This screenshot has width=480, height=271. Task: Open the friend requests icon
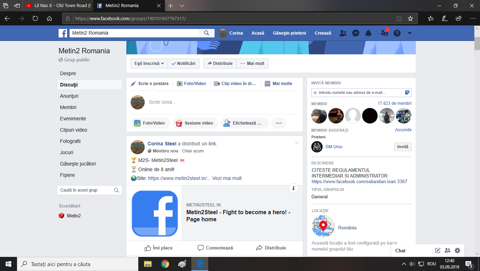tap(343, 33)
